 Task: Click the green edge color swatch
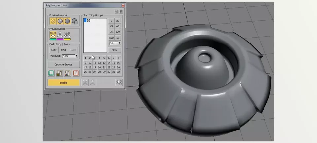click(53, 39)
